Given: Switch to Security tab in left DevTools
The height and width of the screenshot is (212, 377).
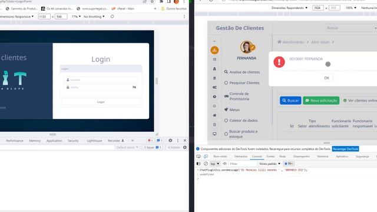Looking at the screenshot, I should click(73, 141).
